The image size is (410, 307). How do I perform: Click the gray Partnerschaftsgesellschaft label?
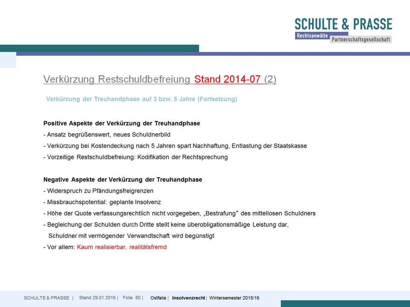tap(360, 39)
